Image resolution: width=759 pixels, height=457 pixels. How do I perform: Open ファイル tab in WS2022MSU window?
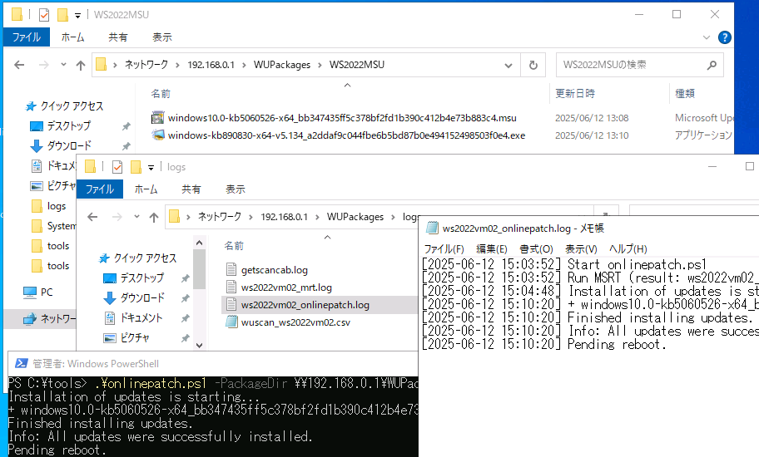(x=27, y=37)
